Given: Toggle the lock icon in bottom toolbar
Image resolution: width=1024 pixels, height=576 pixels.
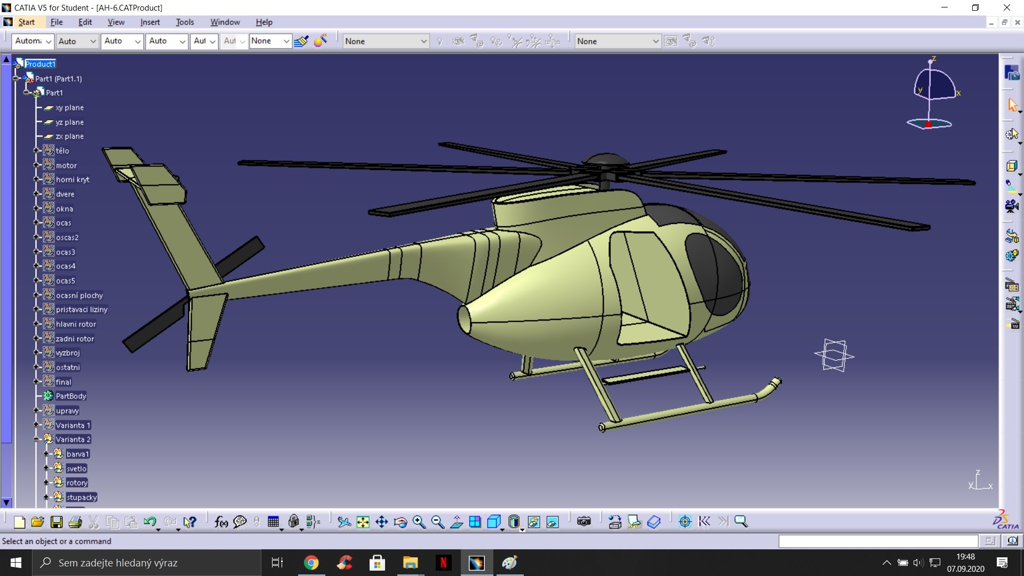Looking at the screenshot, I should coord(293,522).
